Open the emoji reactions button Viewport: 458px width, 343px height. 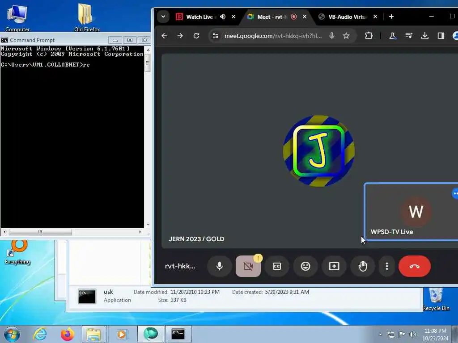pyautogui.click(x=305, y=266)
